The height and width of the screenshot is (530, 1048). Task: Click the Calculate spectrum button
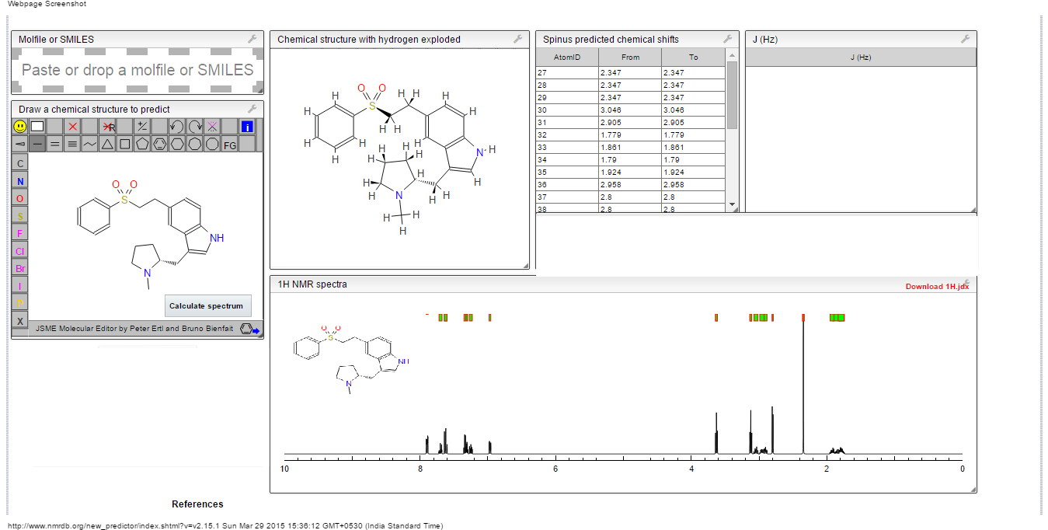(207, 305)
